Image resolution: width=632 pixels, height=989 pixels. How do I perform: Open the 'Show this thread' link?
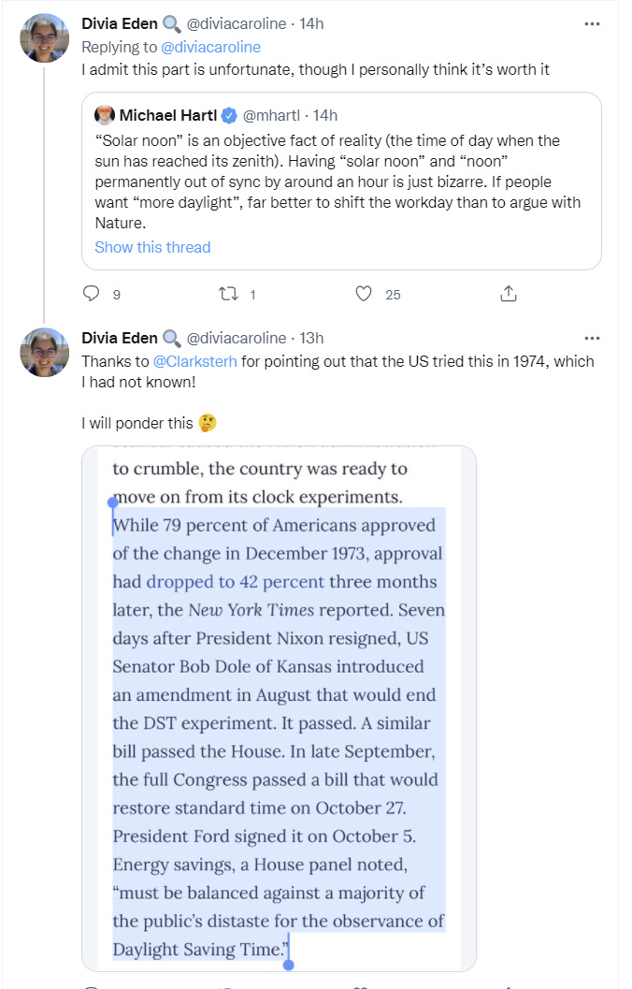[x=152, y=247]
